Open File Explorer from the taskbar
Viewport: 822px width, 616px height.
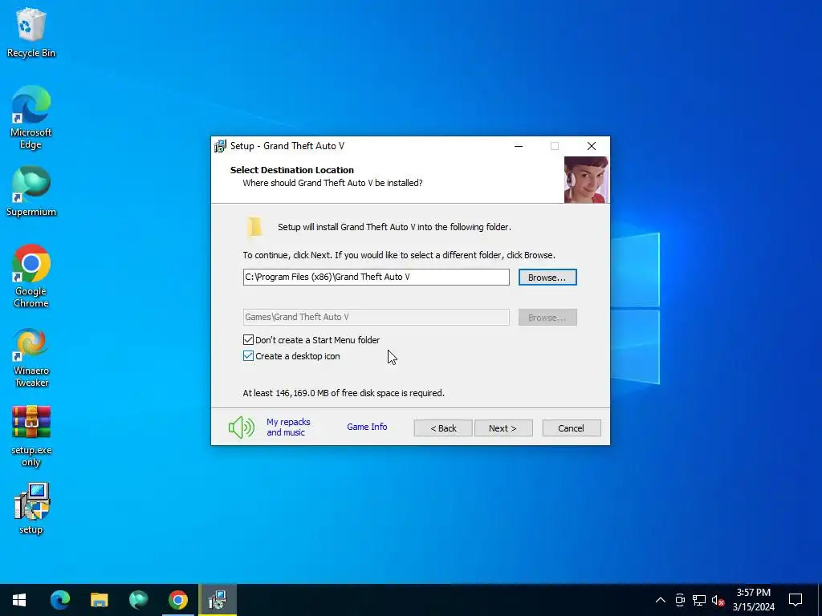click(x=99, y=600)
